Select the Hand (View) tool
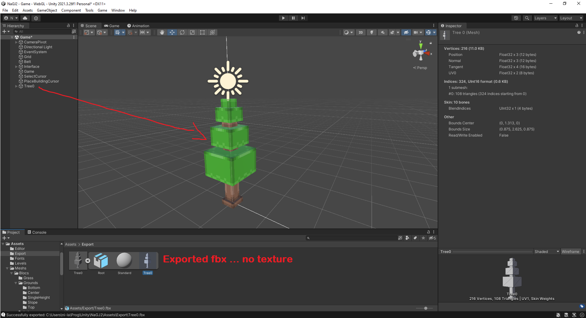Screen dimensions: 586x318 click(162, 32)
